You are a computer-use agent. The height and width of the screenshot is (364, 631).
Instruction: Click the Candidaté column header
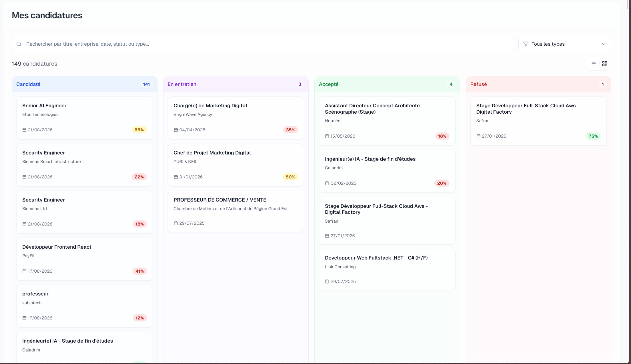click(85, 84)
